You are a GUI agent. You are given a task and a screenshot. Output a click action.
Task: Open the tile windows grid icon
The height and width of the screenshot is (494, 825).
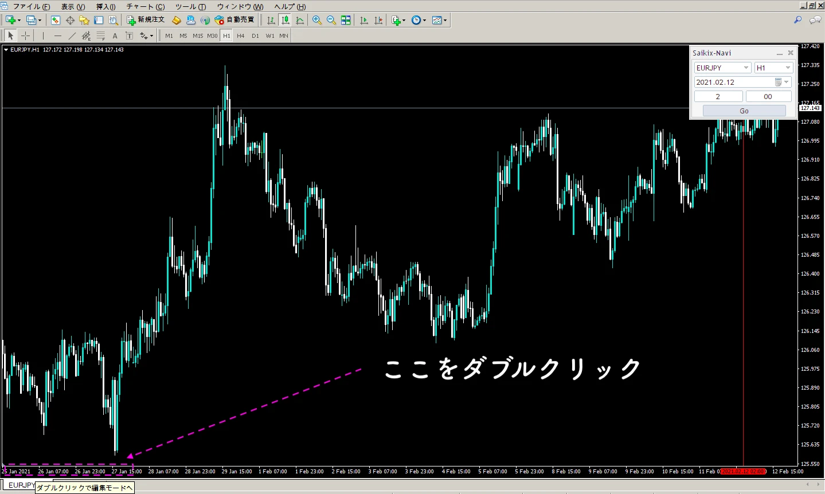[x=346, y=20]
